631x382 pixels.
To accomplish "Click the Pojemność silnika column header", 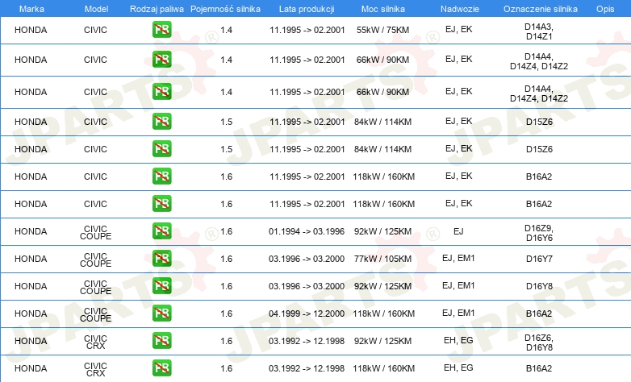I will (x=225, y=9).
